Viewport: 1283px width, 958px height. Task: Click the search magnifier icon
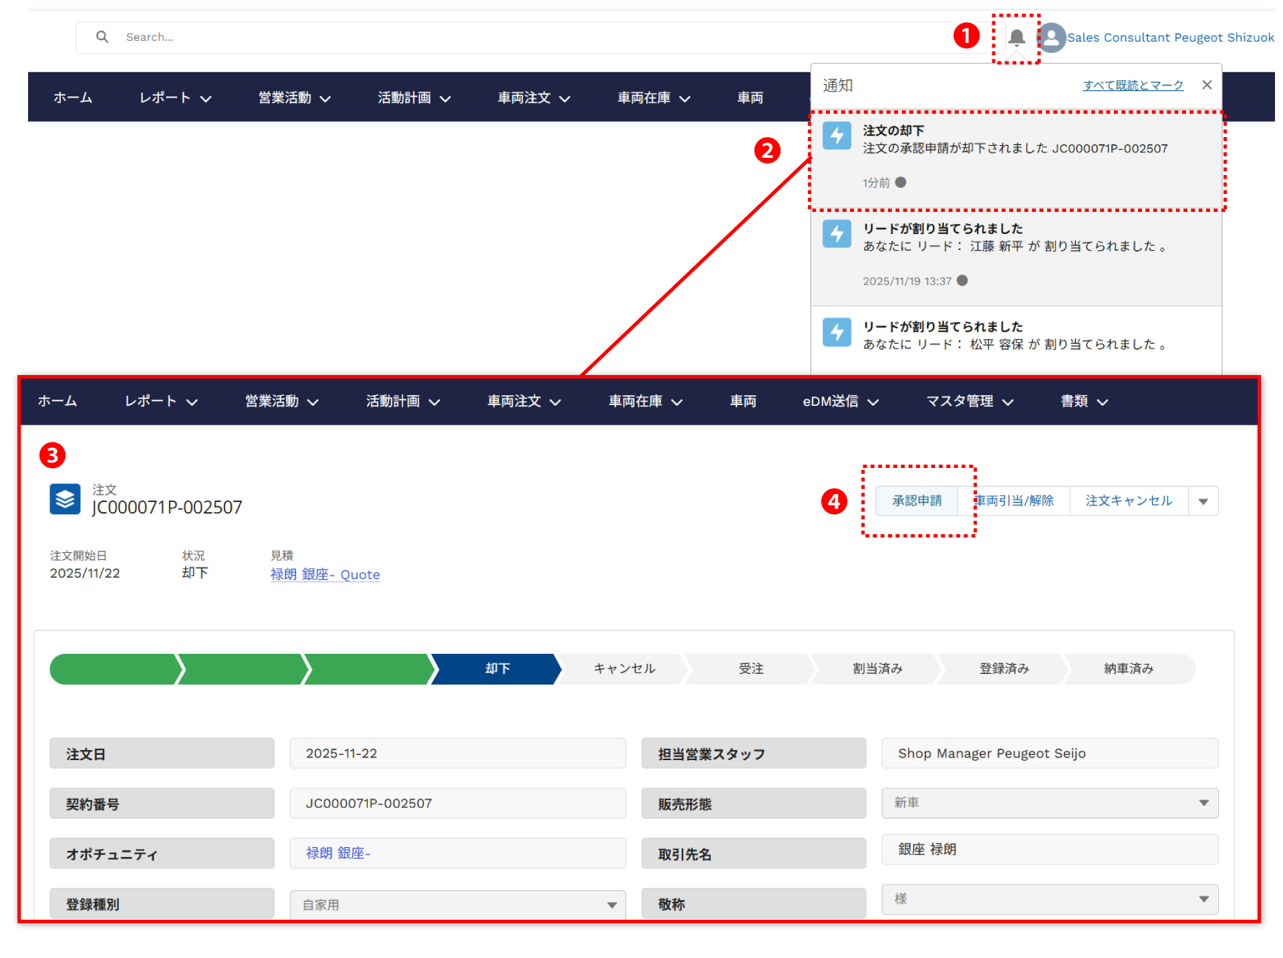102,37
